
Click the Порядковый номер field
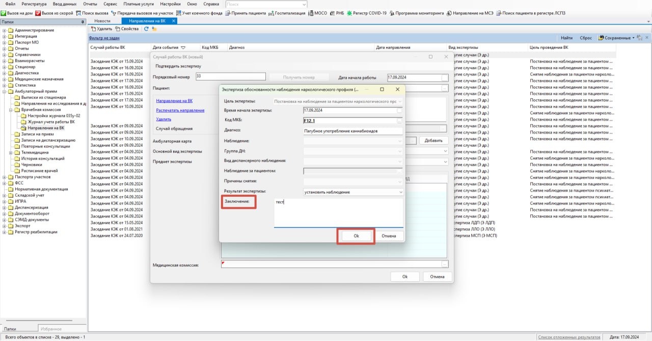tap(231, 76)
